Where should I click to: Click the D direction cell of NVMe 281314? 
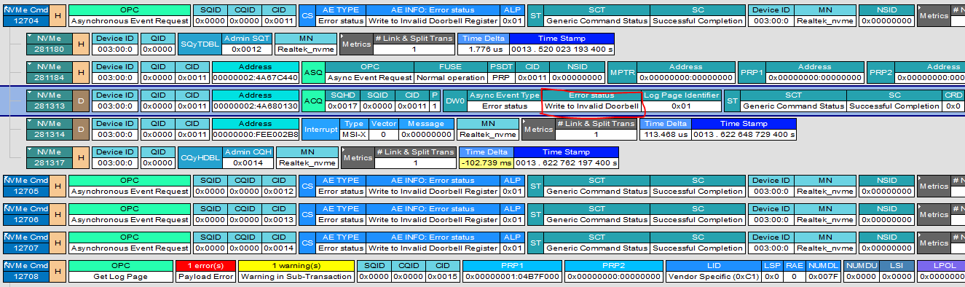pos(81,130)
